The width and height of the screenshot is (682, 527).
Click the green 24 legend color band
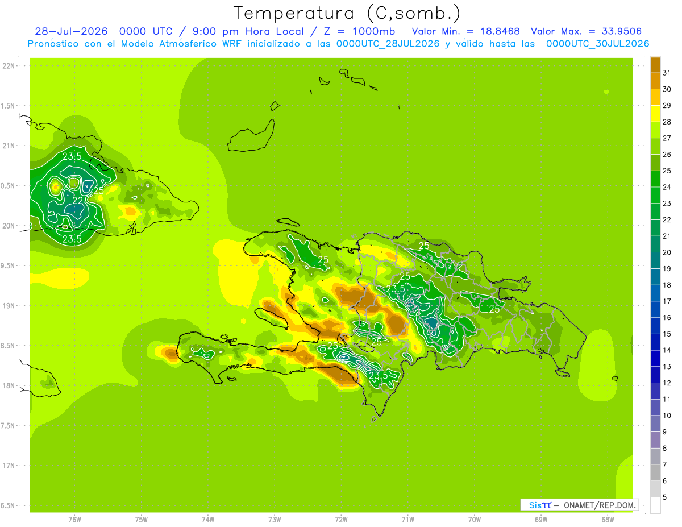coord(655,179)
